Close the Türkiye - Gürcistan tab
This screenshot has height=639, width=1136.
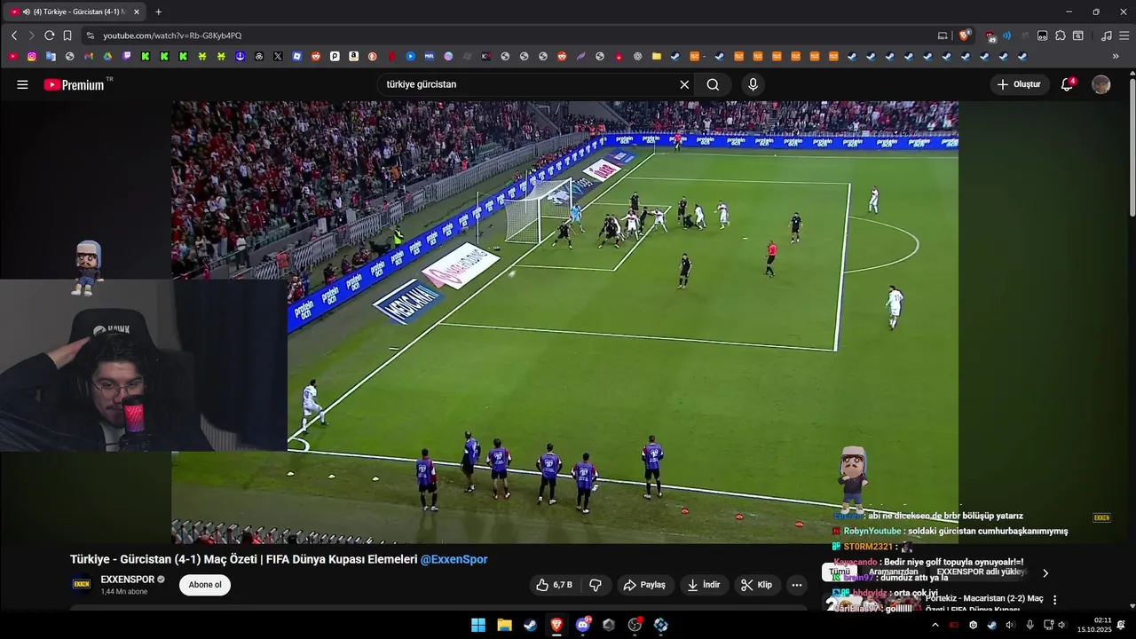click(x=136, y=12)
